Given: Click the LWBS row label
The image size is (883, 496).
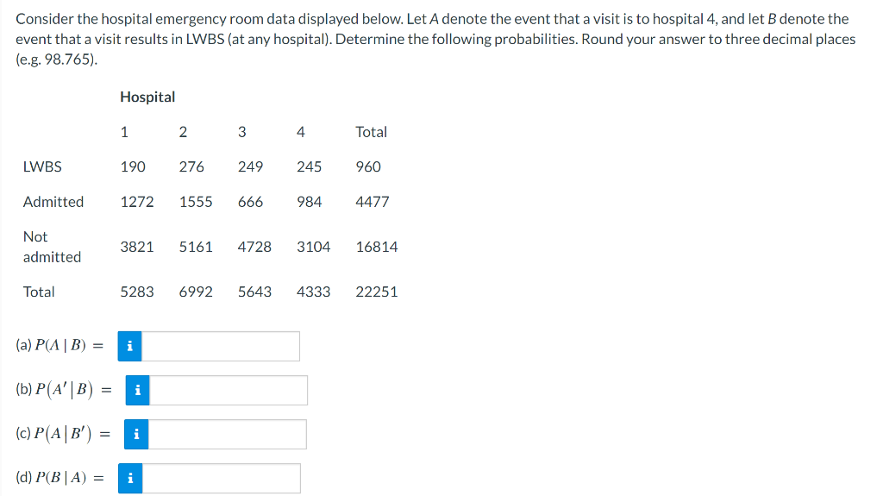Looking at the screenshot, I should pos(42,166).
